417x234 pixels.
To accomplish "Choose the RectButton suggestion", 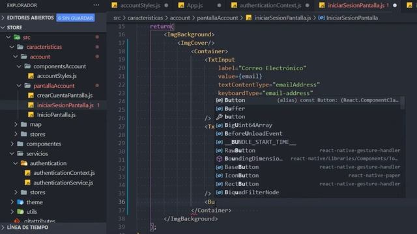I will (308, 184).
